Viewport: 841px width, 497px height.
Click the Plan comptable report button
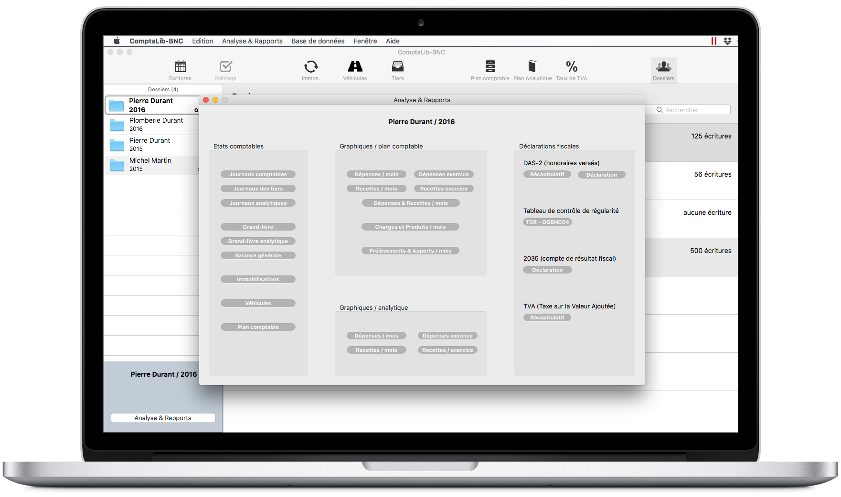(x=258, y=327)
